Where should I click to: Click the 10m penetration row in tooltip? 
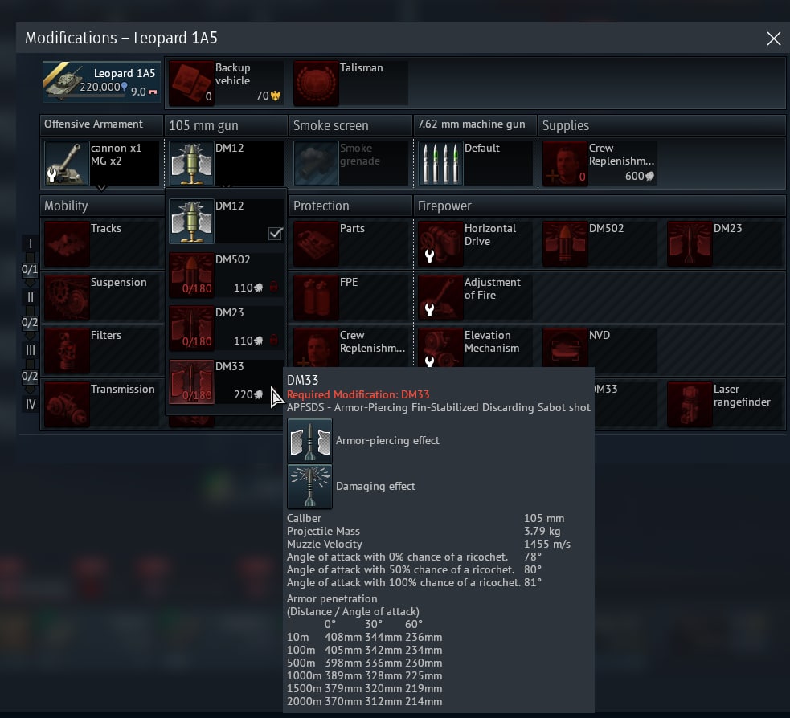pyautogui.click(x=364, y=638)
